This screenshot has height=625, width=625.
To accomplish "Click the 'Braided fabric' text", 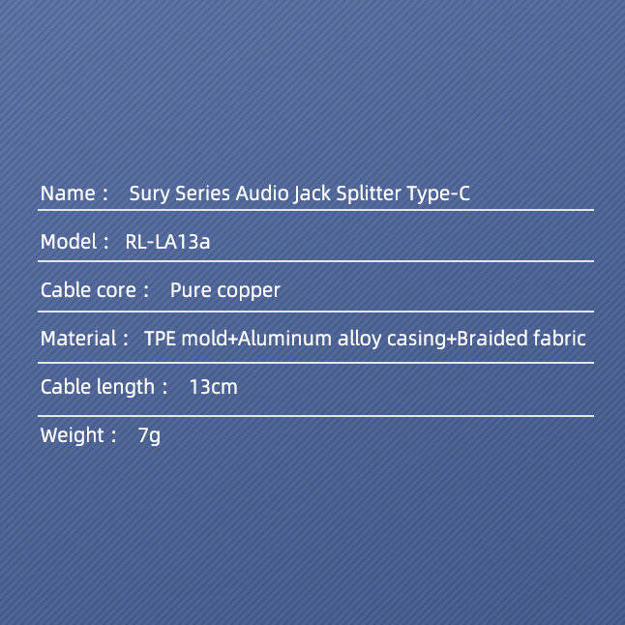I will [x=521, y=339].
